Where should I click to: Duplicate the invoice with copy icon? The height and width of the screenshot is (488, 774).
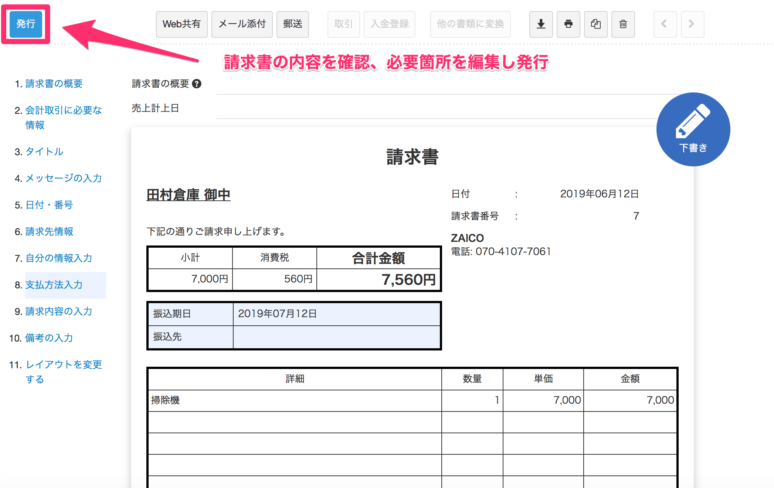click(595, 24)
